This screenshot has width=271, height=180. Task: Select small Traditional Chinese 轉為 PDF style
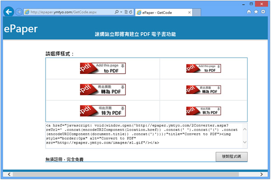203,90
